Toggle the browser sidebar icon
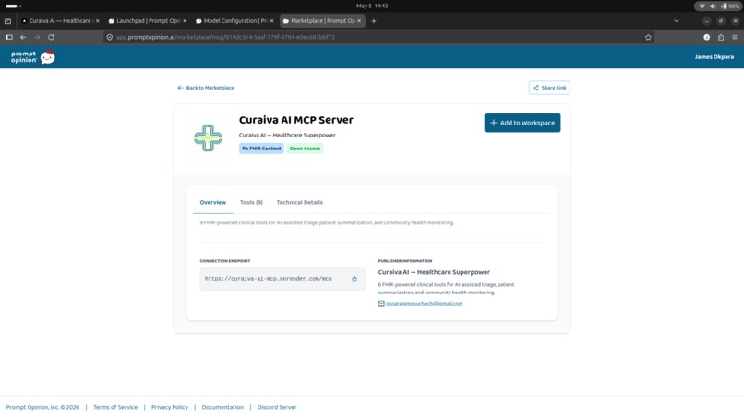 point(9,37)
